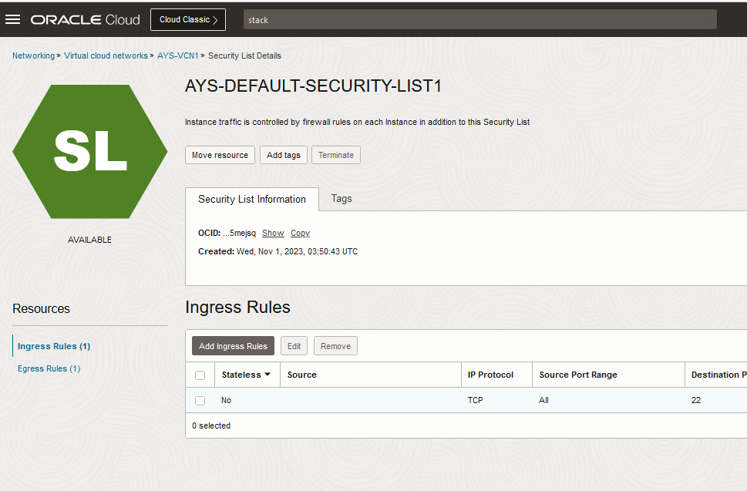
Task: Copy the OCID to clipboard
Action: click(x=300, y=233)
